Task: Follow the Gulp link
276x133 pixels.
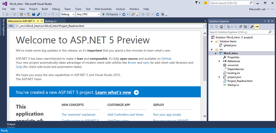Action: pyautogui.click(x=19, y=67)
